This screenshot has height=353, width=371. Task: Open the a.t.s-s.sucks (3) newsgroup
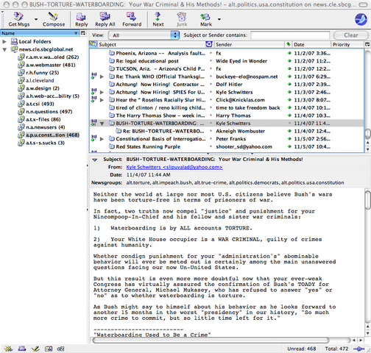pos(41,143)
